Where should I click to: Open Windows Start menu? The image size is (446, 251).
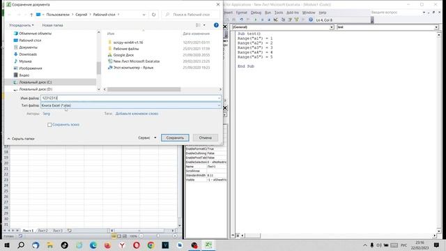(x=6, y=245)
